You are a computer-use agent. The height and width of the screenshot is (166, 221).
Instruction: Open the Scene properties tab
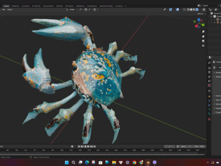[209, 81]
